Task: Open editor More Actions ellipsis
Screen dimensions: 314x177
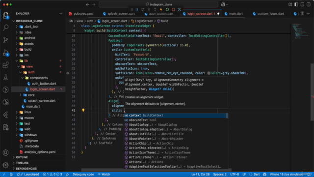Action: click(x=309, y=13)
